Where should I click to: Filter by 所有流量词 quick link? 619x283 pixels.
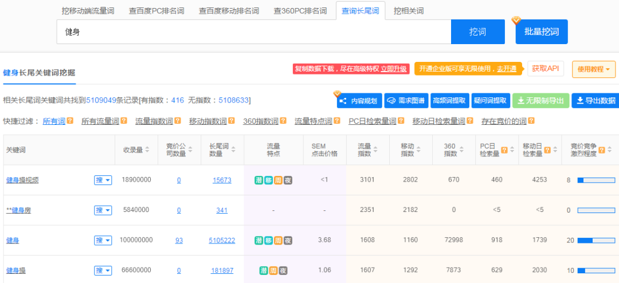click(100, 121)
